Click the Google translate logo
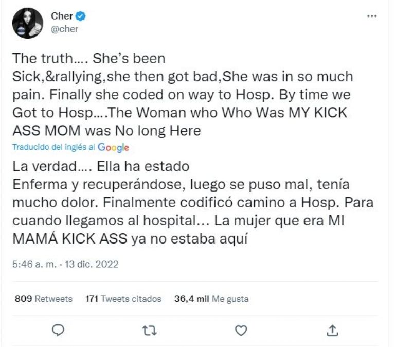Screen dimensions: 395x347 click(x=113, y=148)
